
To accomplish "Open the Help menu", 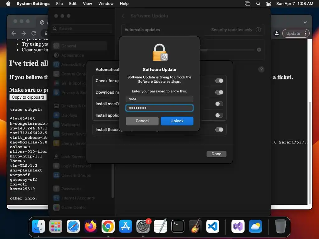I will tap(124, 4).
